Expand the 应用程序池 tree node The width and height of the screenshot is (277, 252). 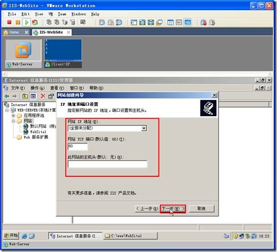13,116
